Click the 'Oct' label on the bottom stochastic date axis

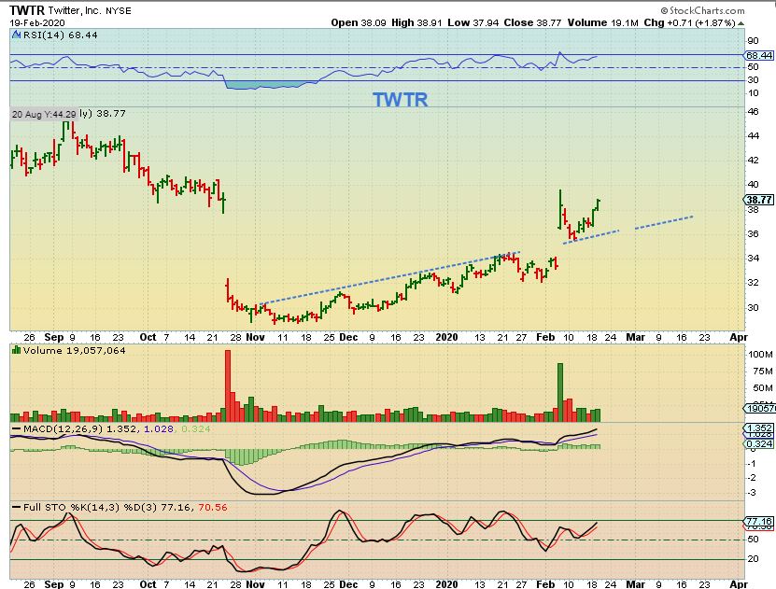[148, 584]
